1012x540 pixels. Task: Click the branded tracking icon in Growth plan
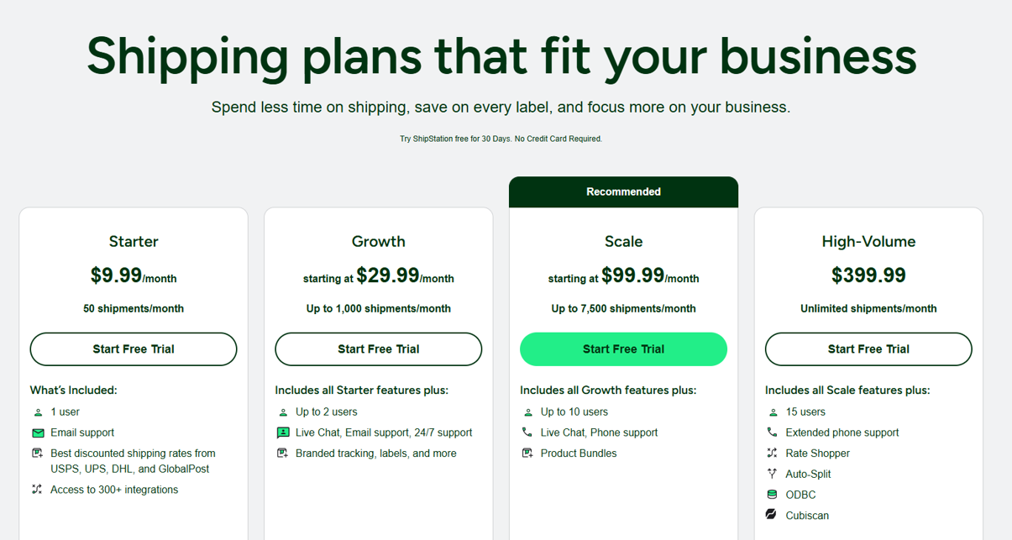pos(283,453)
